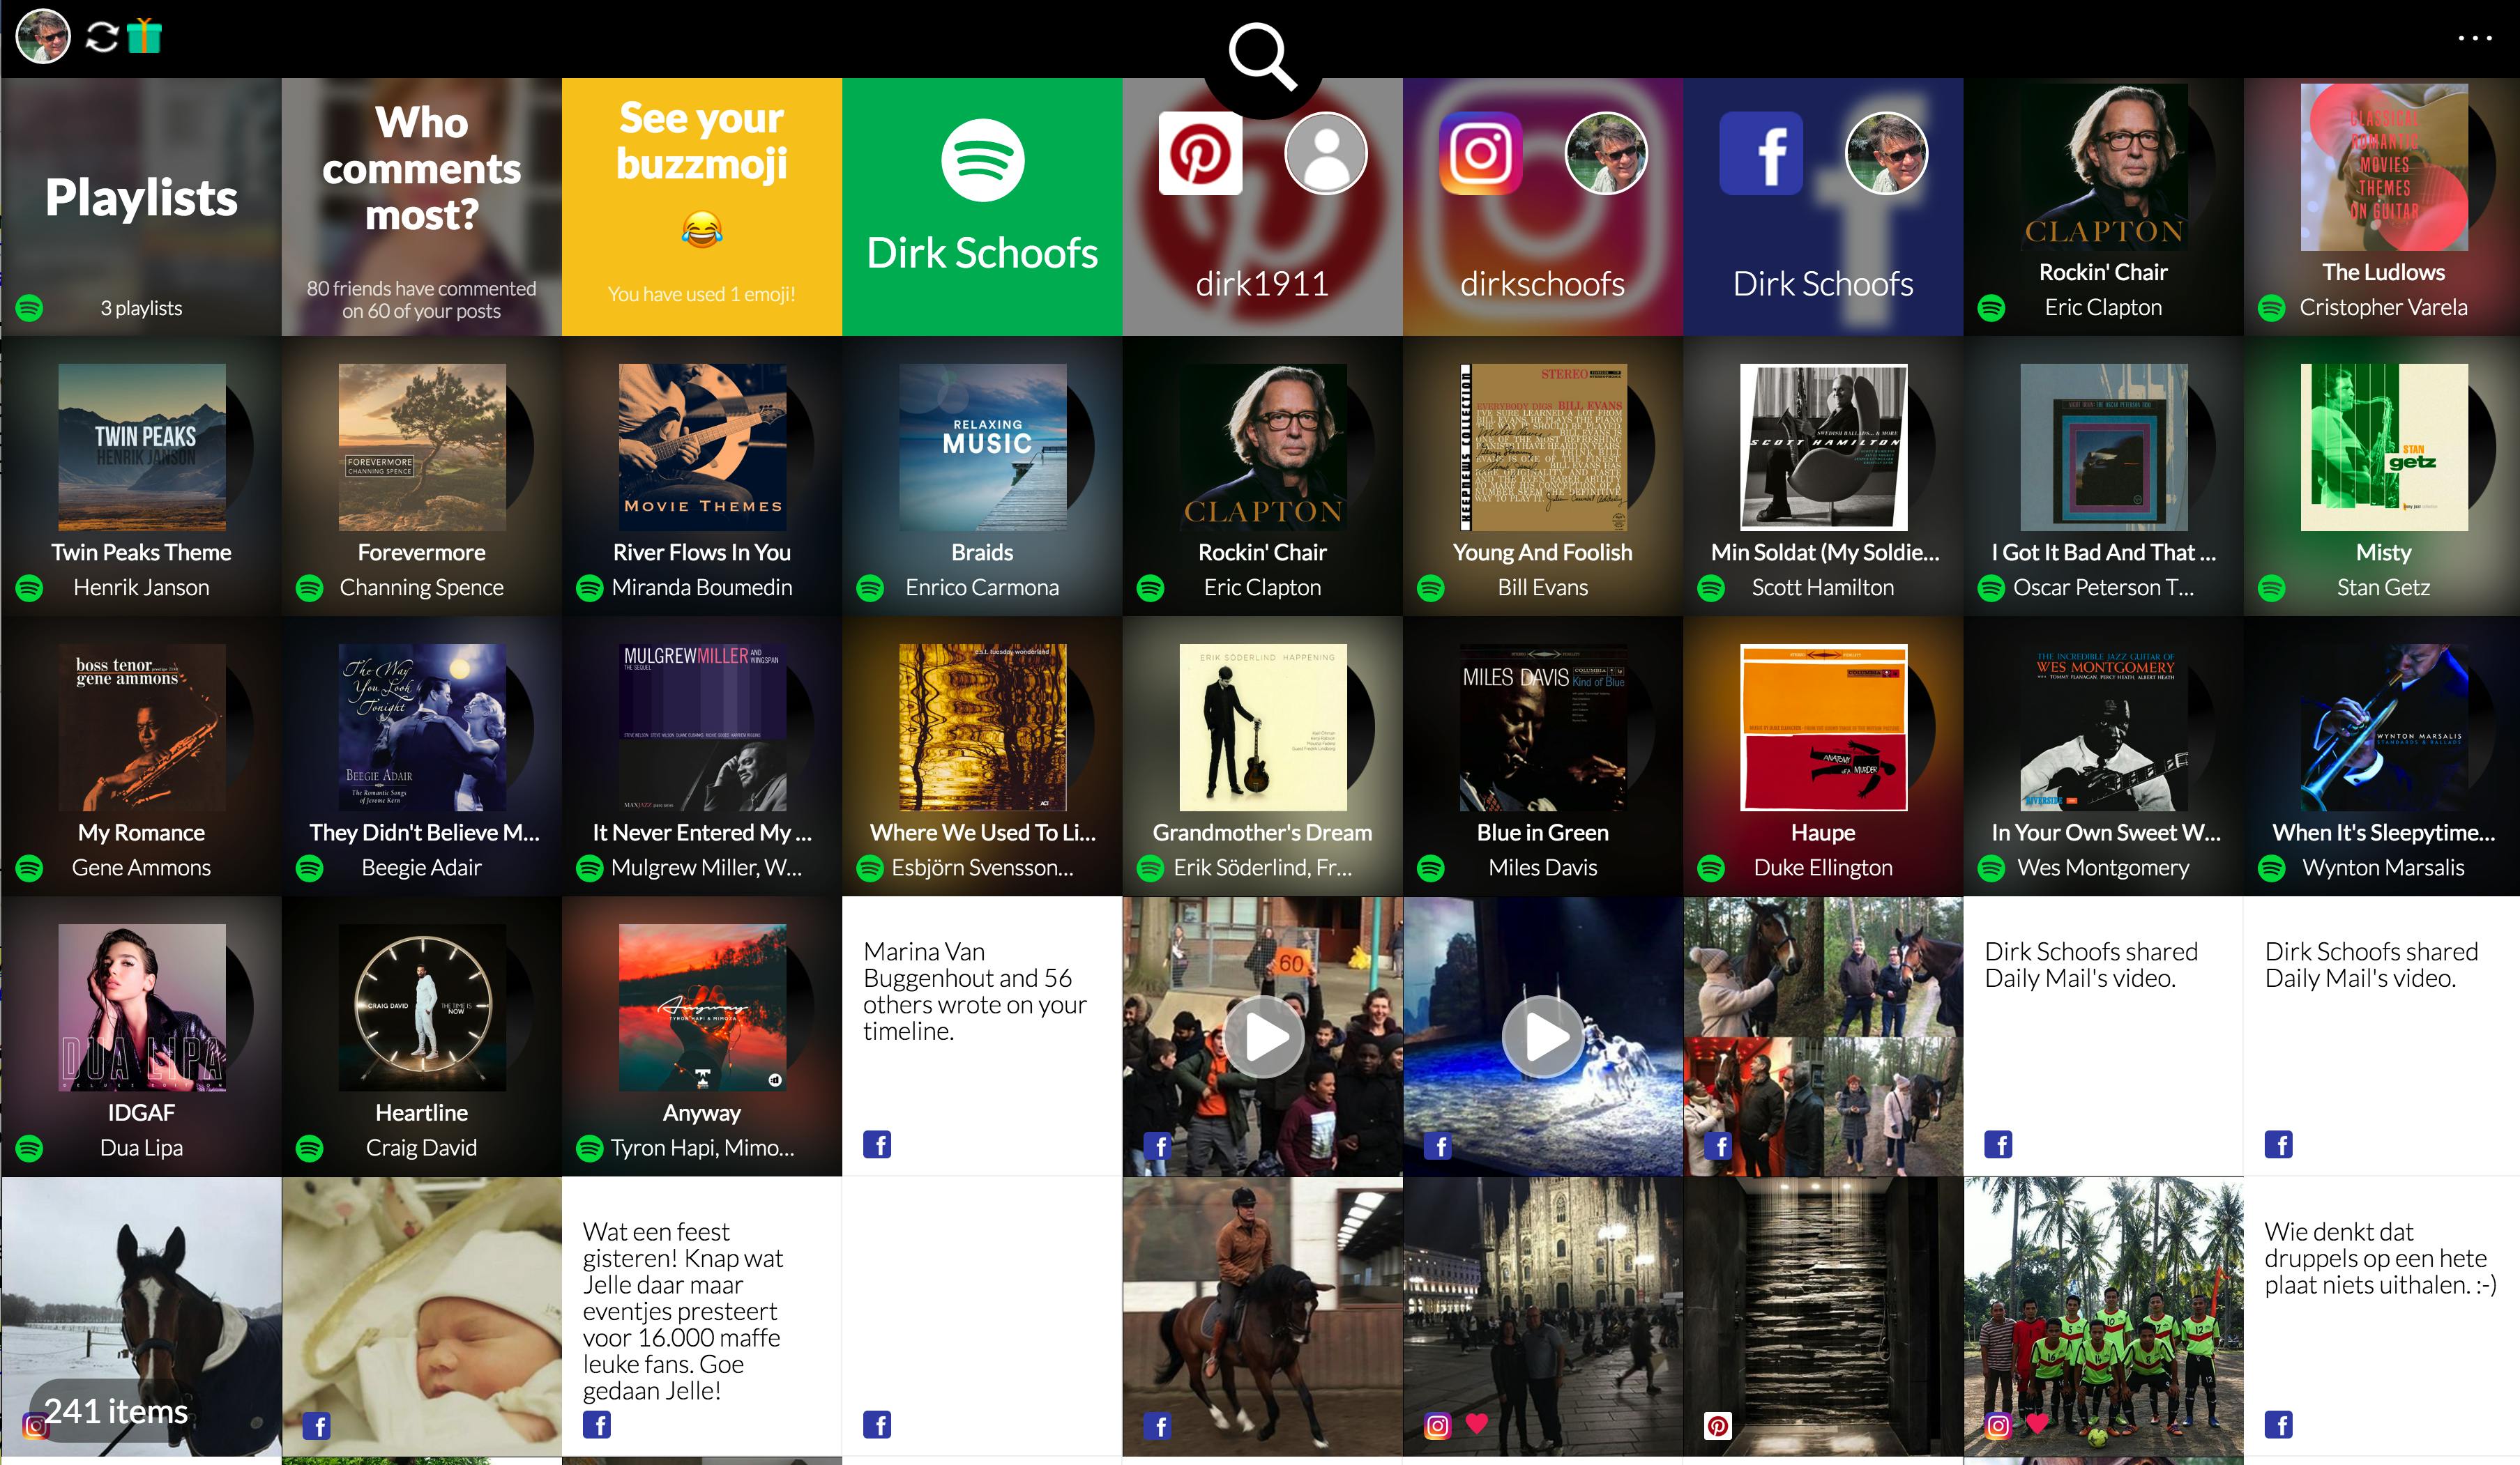Play the blue stage horse show video
The width and height of the screenshot is (2520, 1465).
click(1543, 1036)
